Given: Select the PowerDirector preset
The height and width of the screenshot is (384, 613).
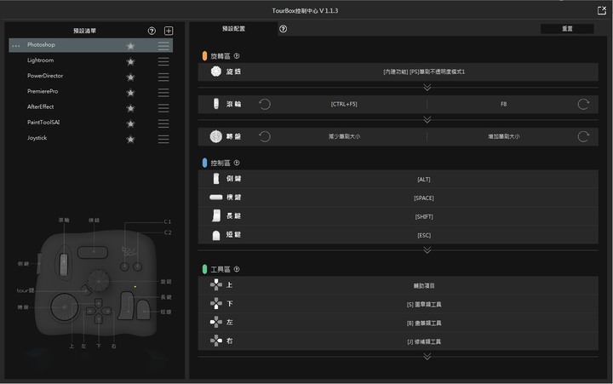Looking at the screenshot, I should (45, 76).
